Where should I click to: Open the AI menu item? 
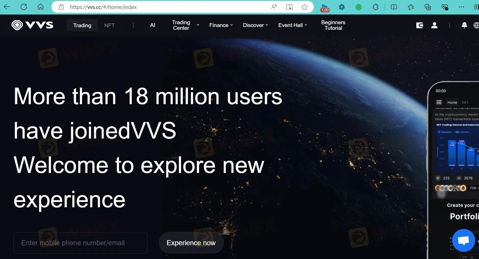[x=153, y=25]
